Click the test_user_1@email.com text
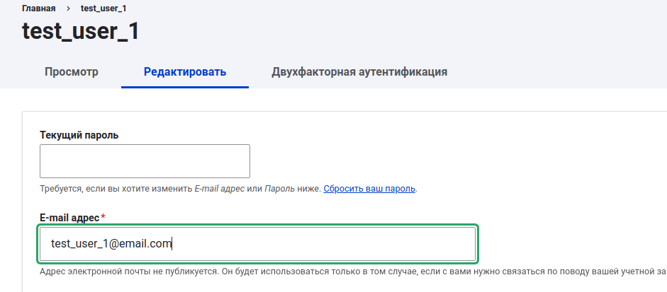The image size is (667, 292). (x=111, y=244)
